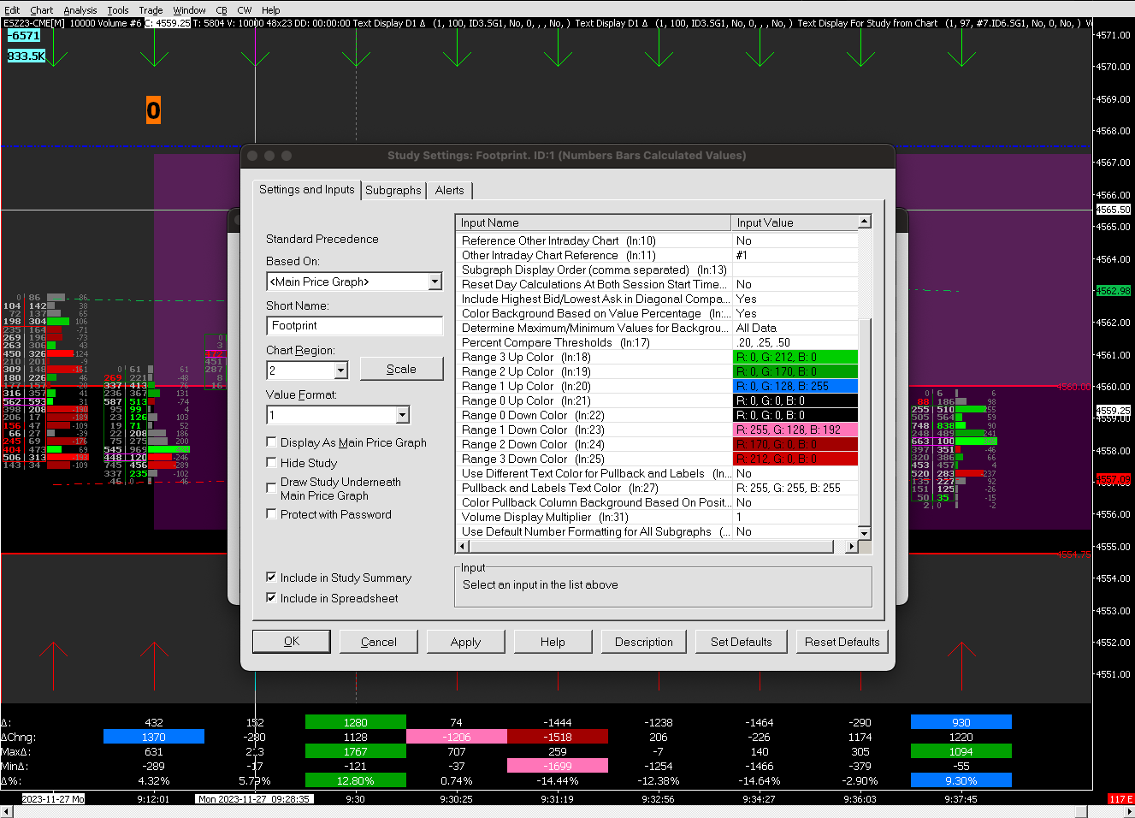Click the orange 0 marker on chart
Viewport: 1135px width, 818px height.
pos(153,110)
